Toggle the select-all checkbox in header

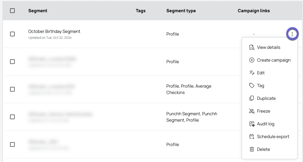12,11
